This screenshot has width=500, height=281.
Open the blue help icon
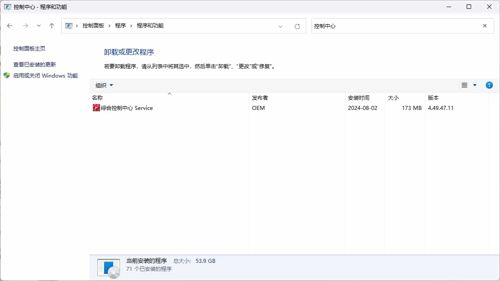[x=489, y=85]
